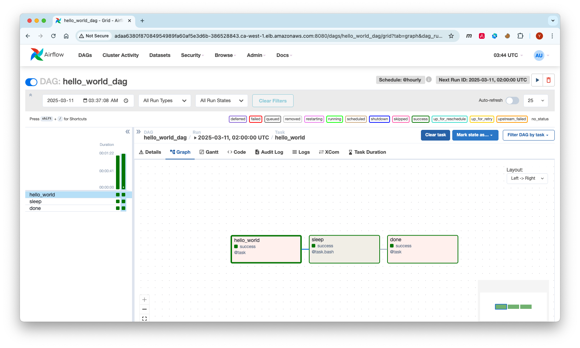Click the Airflow logo icon
580x348 pixels.
[37, 55]
